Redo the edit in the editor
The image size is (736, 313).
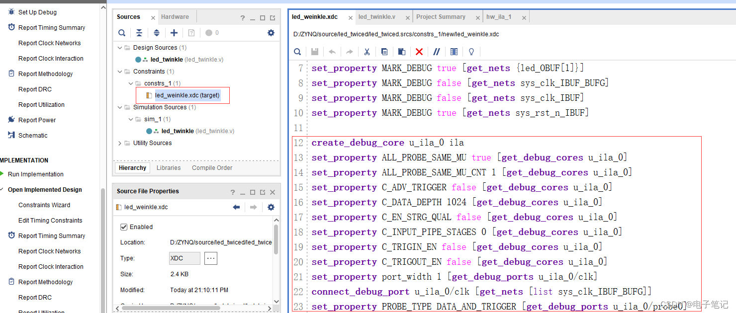[x=350, y=52]
